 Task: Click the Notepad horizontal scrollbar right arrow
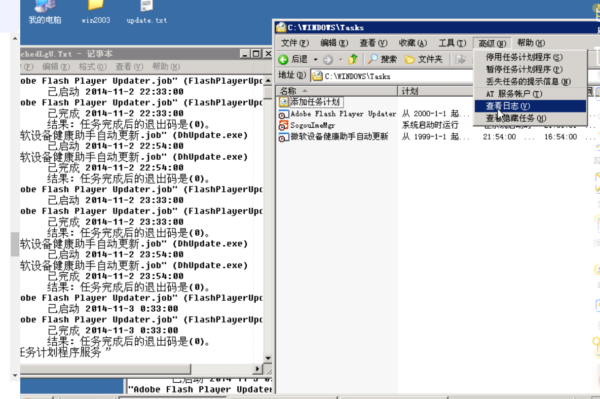(x=258, y=369)
